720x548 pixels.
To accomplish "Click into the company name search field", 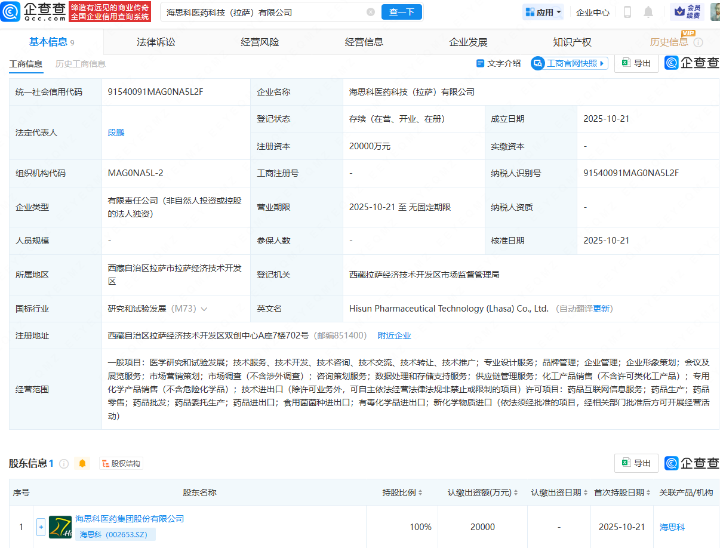I will point(263,12).
